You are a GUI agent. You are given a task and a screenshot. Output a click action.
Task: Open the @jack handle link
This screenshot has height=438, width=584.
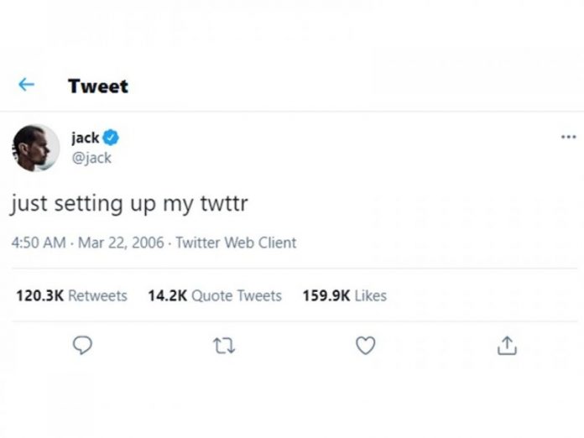(x=91, y=157)
